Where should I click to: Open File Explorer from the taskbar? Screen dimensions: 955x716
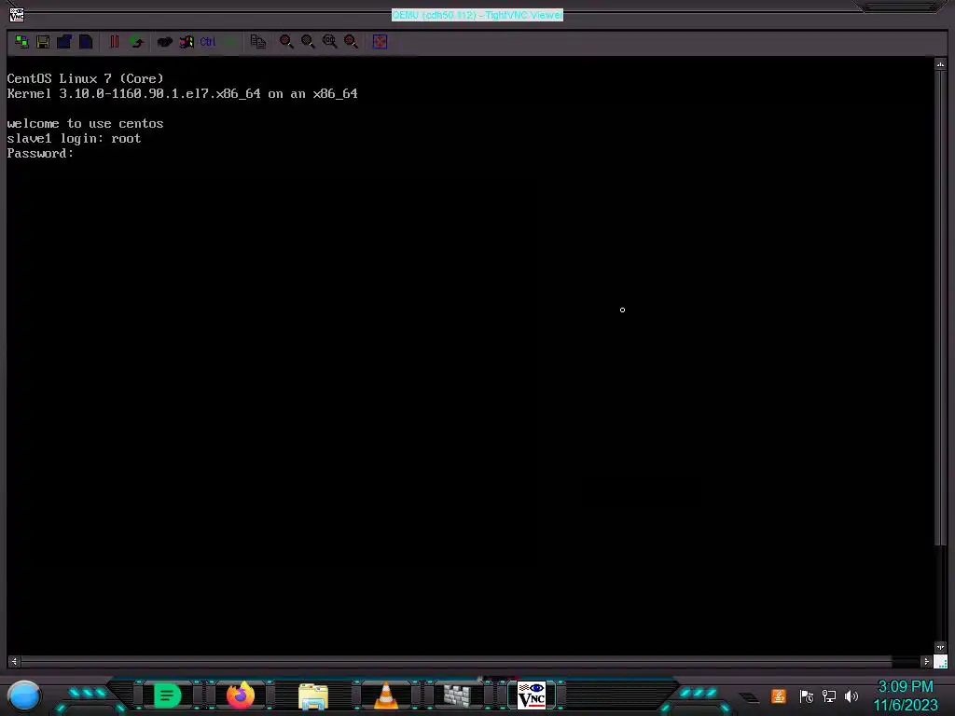point(313,696)
